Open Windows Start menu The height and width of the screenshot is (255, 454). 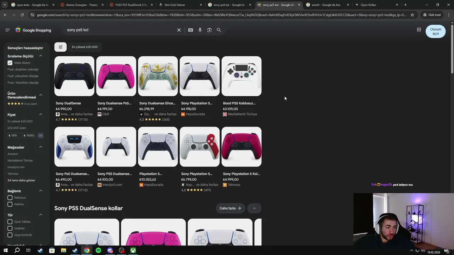6,250
